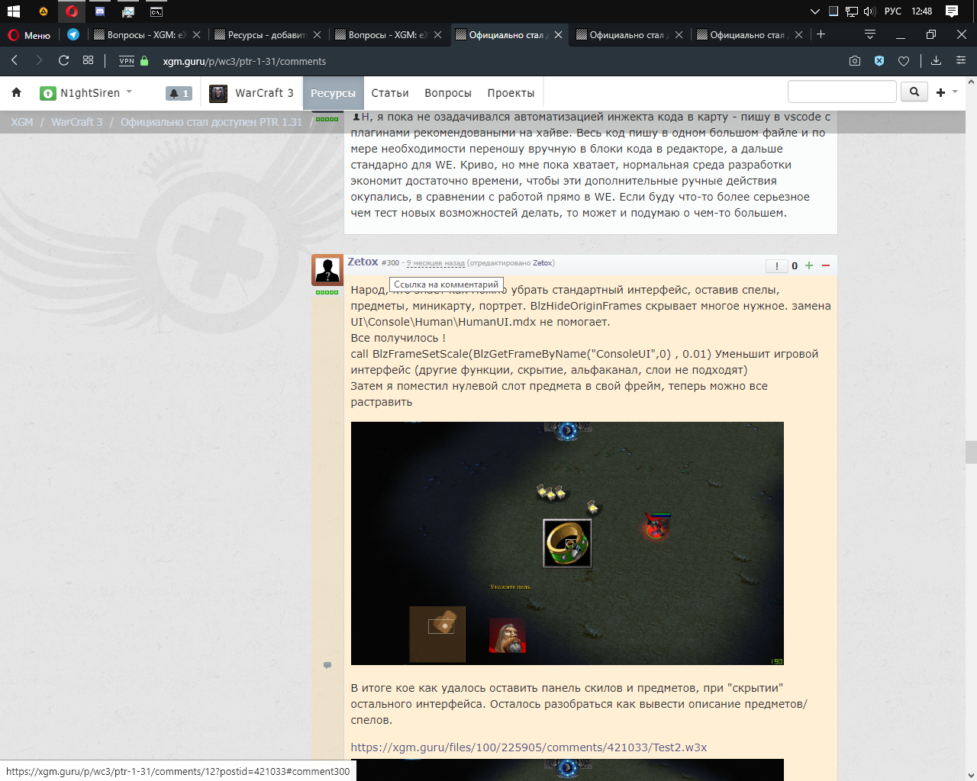
Task: Report Zetox's comment with exclamation button
Action: click(x=777, y=265)
